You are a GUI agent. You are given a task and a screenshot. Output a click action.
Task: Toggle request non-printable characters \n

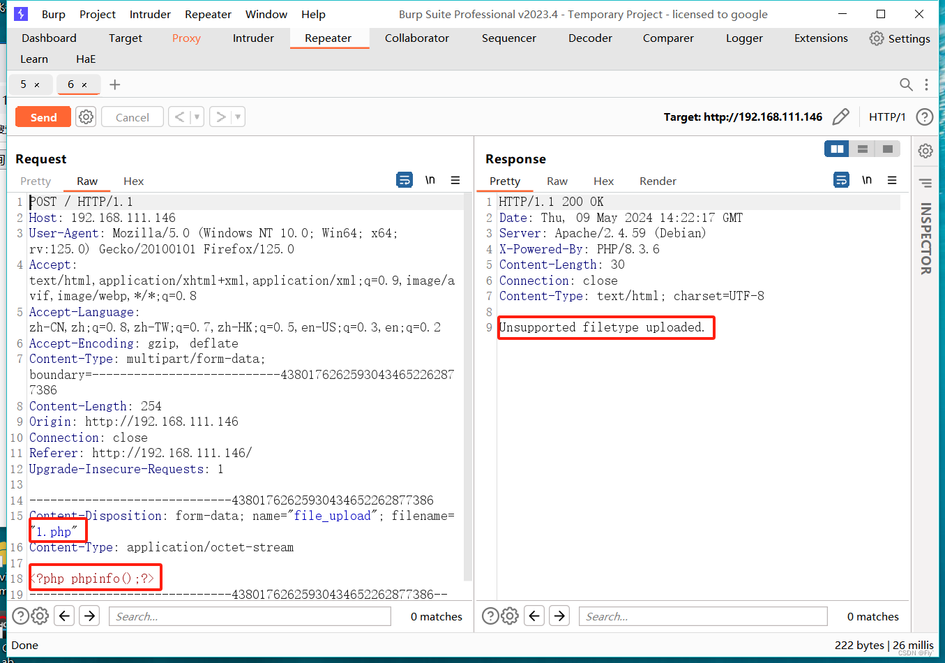click(430, 180)
